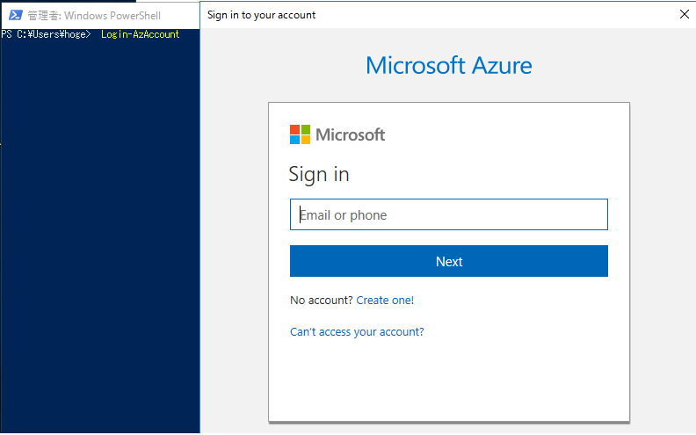Click the PowerShell icon in the title bar
The width and height of the screenshot is (696, 435).
(16, 15)
